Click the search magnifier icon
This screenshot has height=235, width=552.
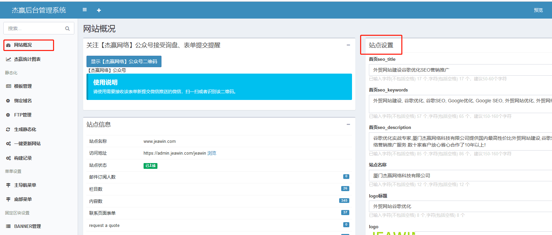[67, 29]
